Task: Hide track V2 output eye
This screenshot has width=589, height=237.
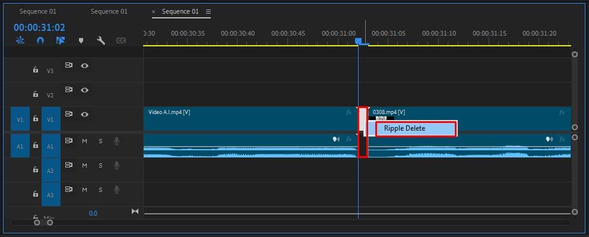Action: [x=85, y=90]
